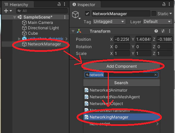Select NetworkedAnimator from search results
Screen dimensions: 175x133
(122, 90)
